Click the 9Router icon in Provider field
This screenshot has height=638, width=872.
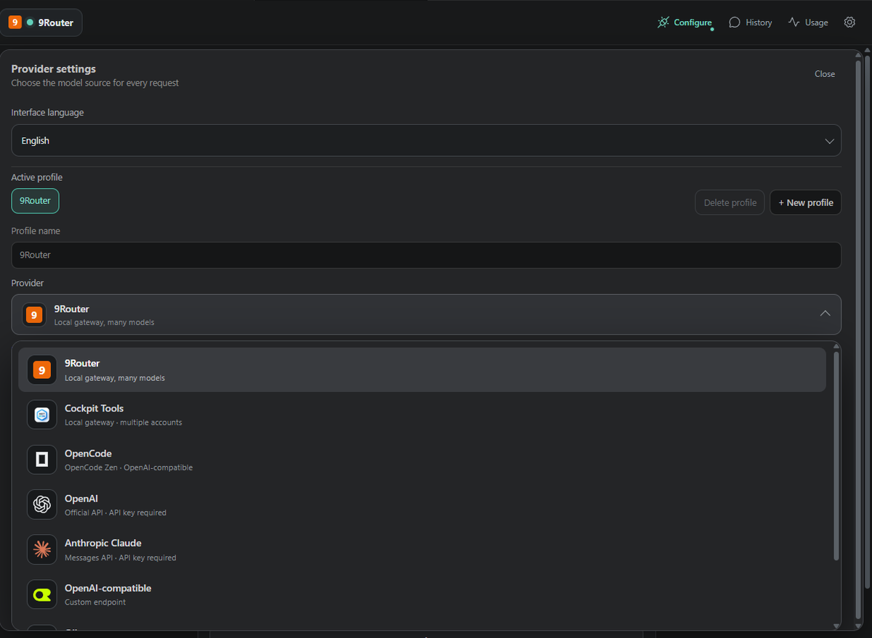point(33,315)
